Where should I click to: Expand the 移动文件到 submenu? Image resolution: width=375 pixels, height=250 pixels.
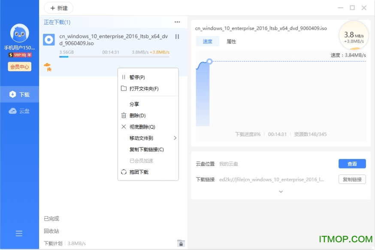[141, 138]
